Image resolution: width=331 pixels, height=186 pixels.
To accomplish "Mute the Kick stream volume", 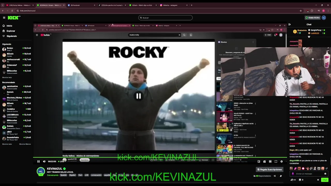I will (44, 161).
